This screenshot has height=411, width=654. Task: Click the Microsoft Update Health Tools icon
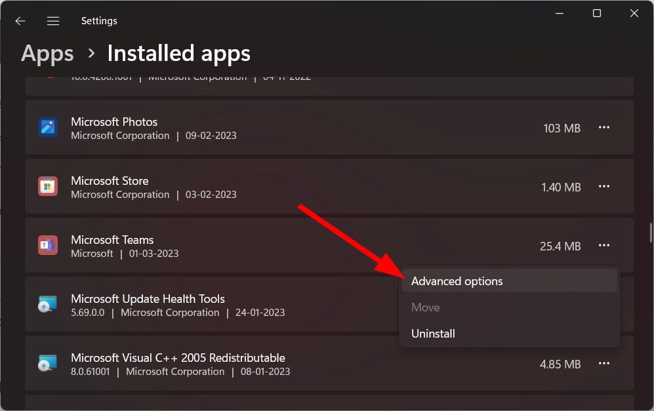(x=47, y=304)
